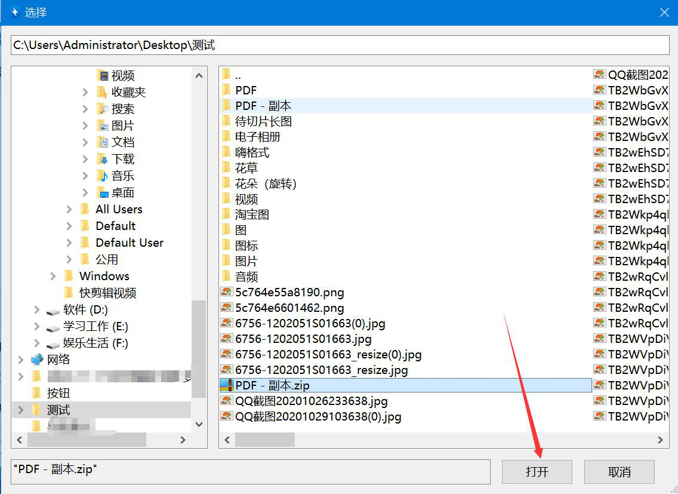Select Default User in the tree
Image resolution: width=678 pixels, height=494 pixels.
tap(130, 243)
